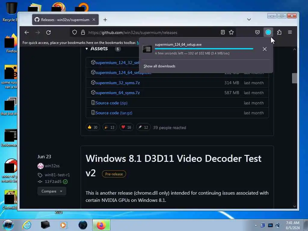View site security padlock info
This screenshot has height=231, width=308.
[83, 32]
